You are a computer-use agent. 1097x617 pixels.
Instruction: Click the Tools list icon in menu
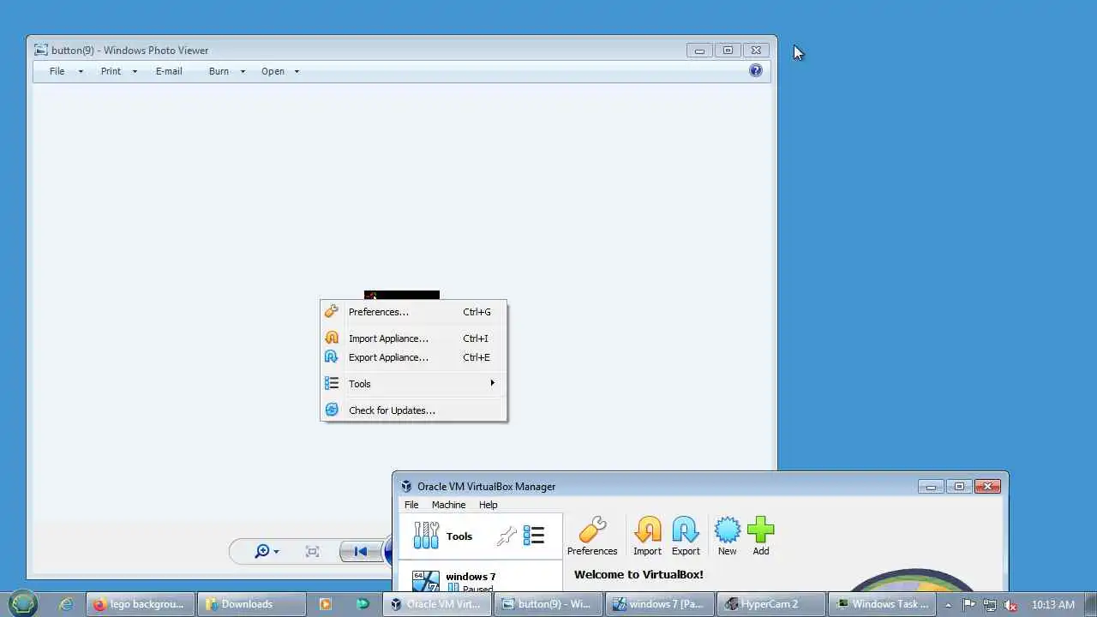pyautogui.click(x=332, y=384)
